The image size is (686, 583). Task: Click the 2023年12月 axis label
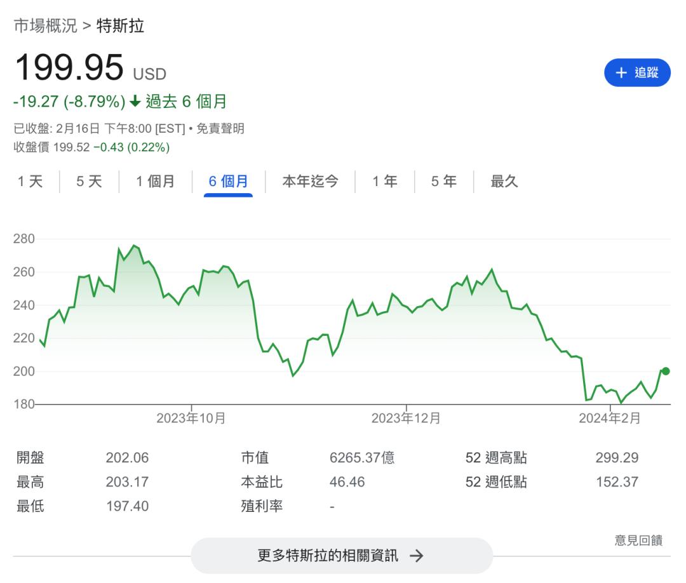[406, 418]
